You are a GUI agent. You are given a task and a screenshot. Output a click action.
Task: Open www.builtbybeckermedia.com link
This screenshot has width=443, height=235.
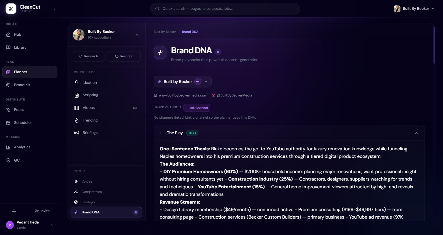click(183, 95)
